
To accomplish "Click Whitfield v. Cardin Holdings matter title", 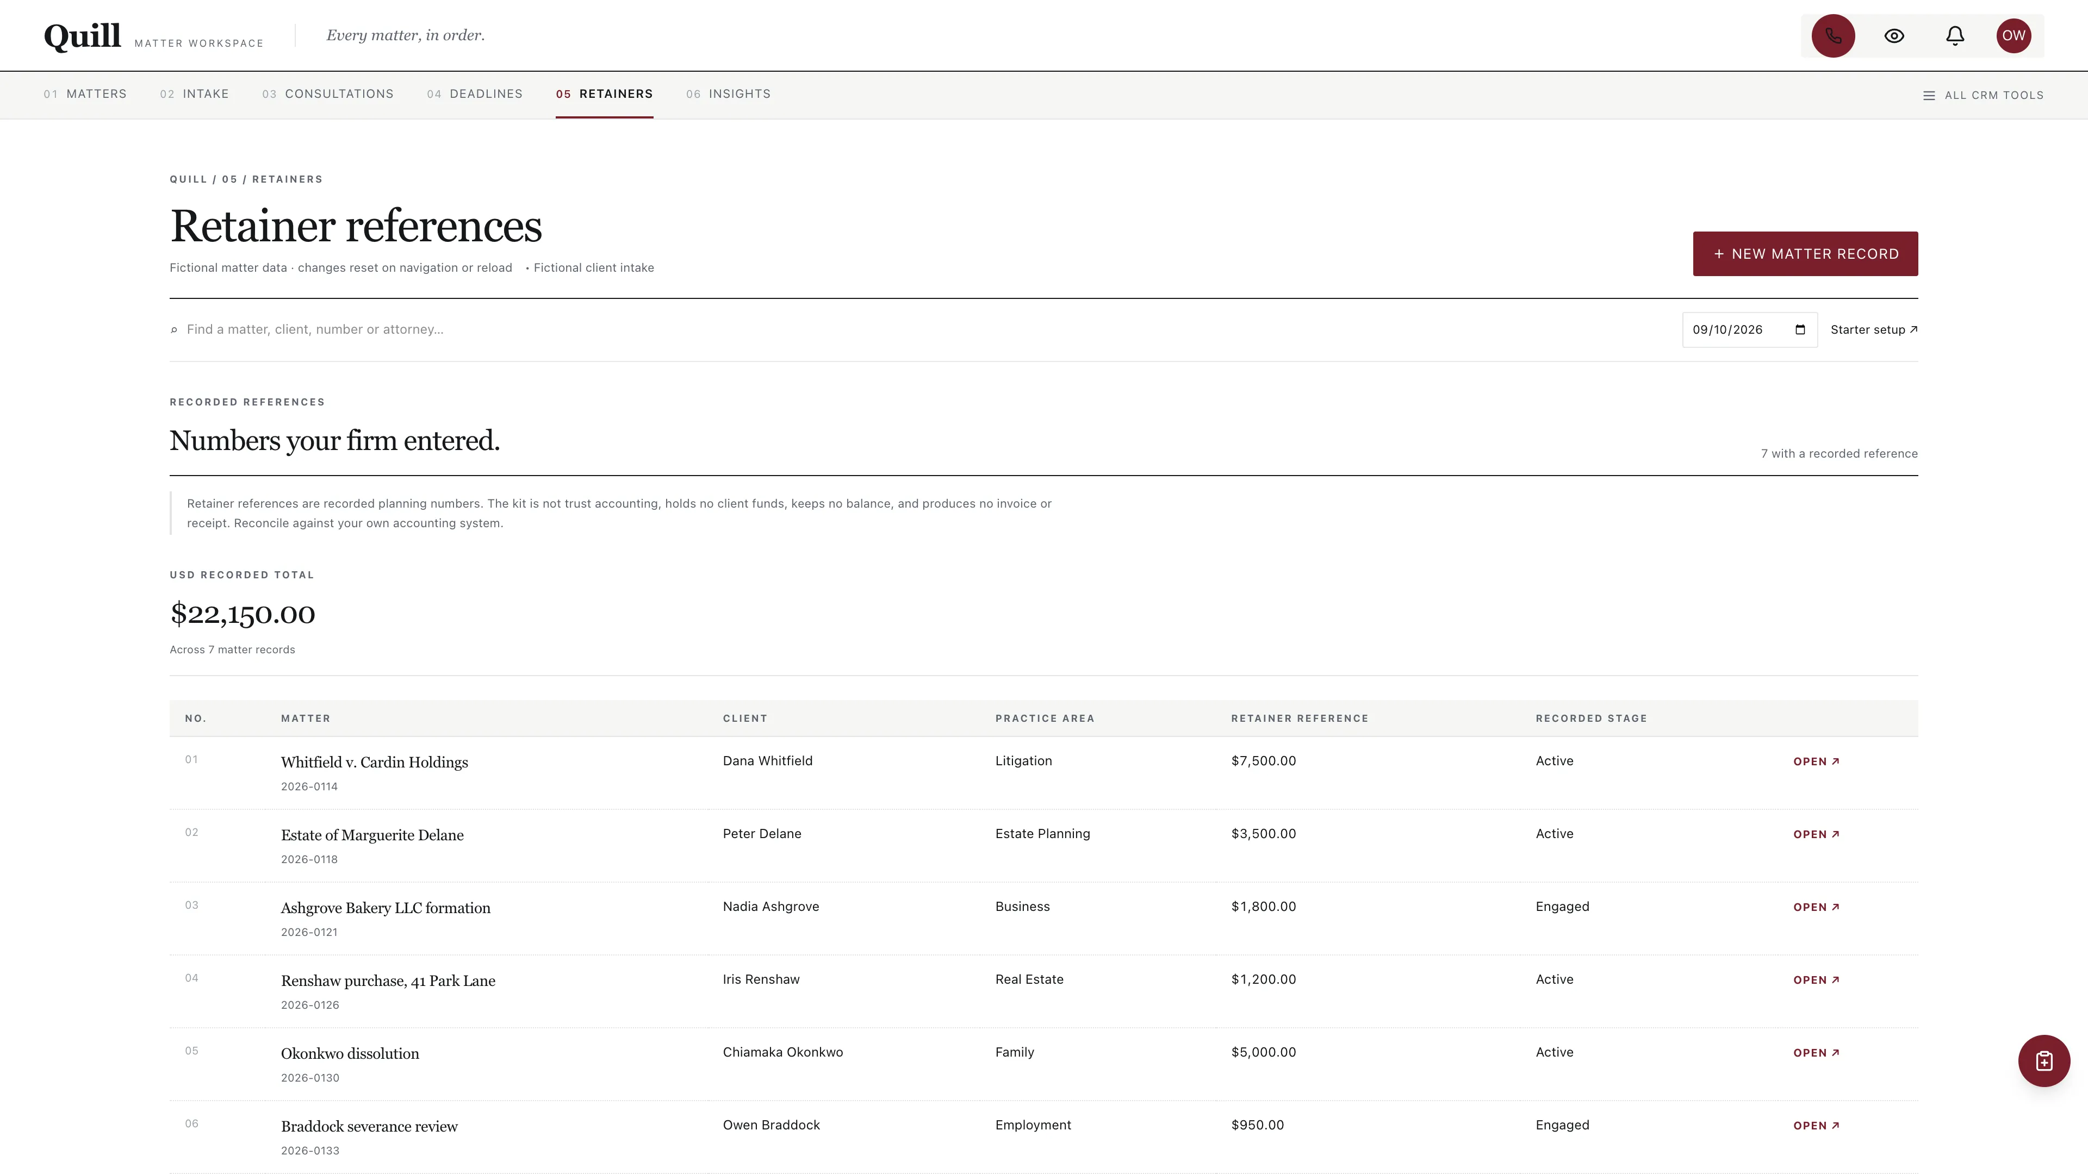I will coord(375,763).
